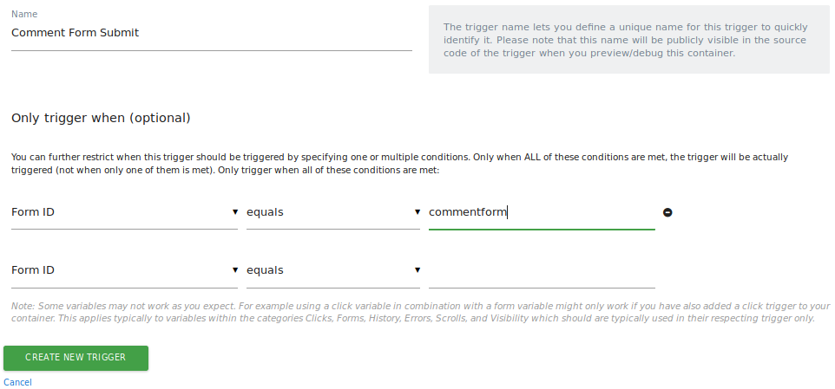Click the arrow of the first equals dropdown
The image size is (835, 389).
417,212
